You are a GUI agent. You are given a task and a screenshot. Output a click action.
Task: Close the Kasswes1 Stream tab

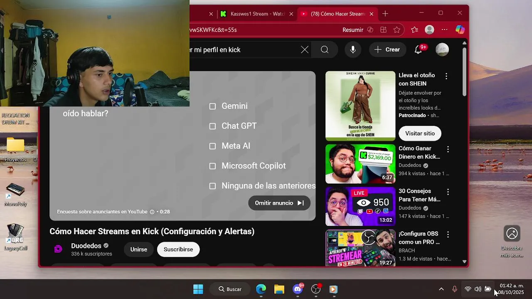click(291, 14)
